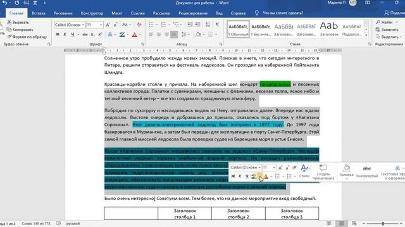Click the Redo icon in quick access toolbar
Viewport: 405px width, 227px height.
click(x=17, y=3)
